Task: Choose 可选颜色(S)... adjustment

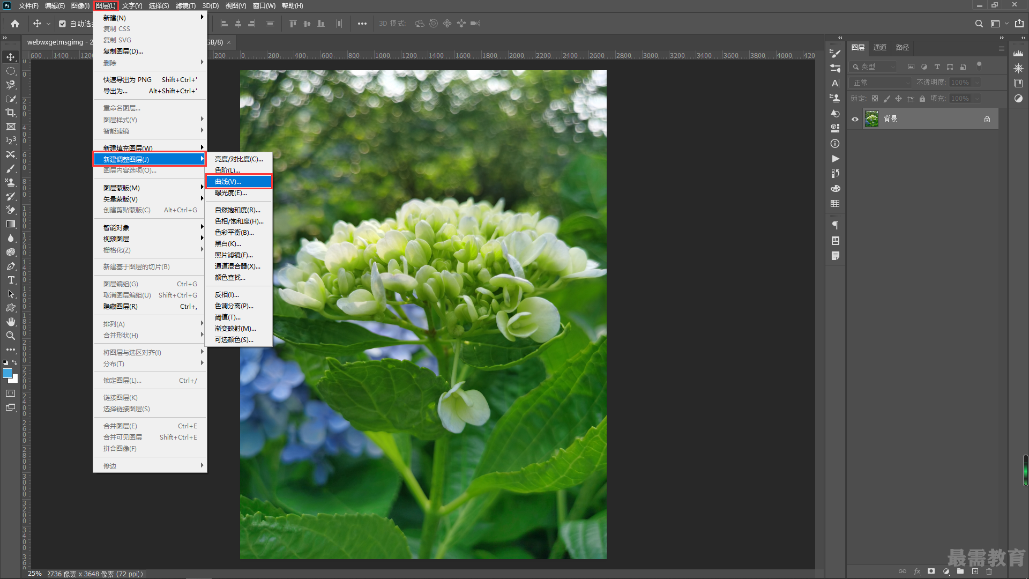Action: click(x=239, y=340)
